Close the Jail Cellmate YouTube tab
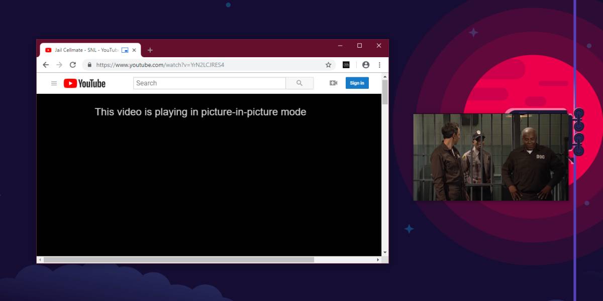603x301 pixels. [x=134, y=50]
